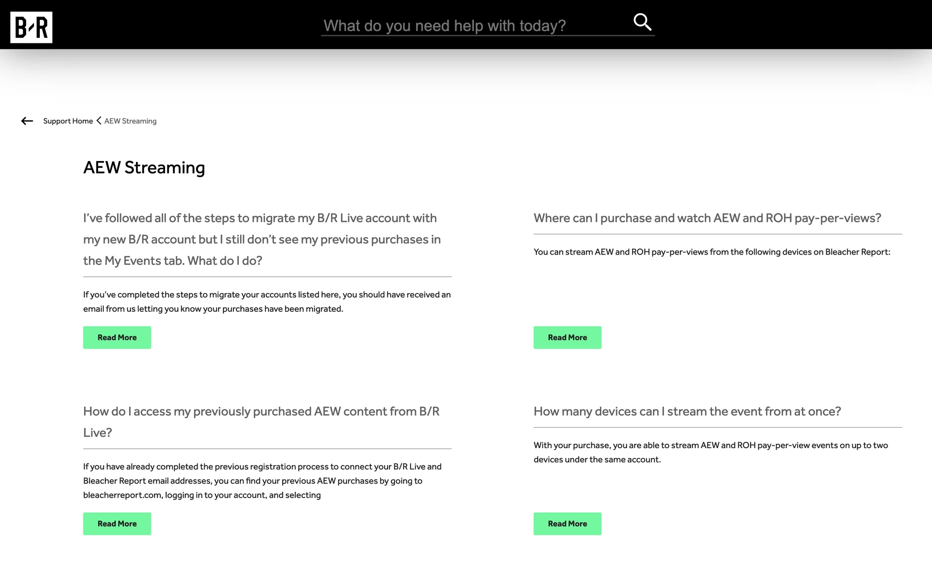
Task: Click the stream devices on Bleacher Report text
Action: (712, 252)
